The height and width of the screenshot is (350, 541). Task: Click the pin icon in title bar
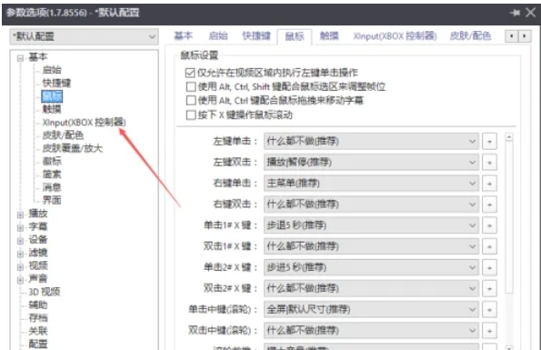515,13
